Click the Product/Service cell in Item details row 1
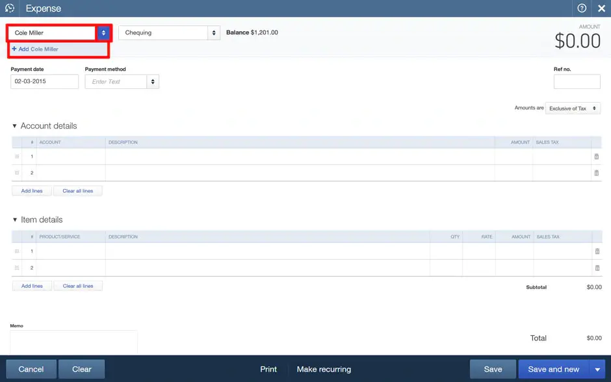The height and width of the screenshot is (382, 611). [x=71, y=251]
